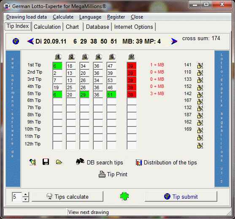
Task: Click Tip Print
Action: point(113,174)
